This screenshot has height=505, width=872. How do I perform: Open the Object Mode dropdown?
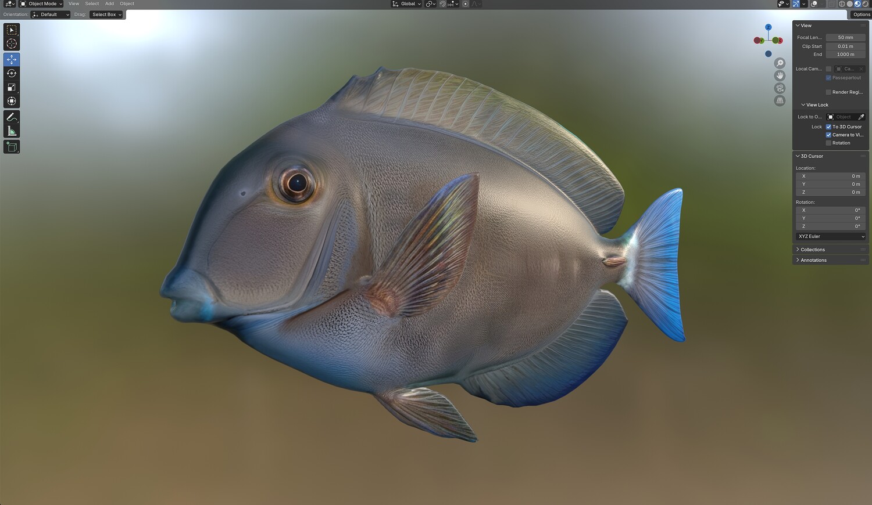point(41,3)
